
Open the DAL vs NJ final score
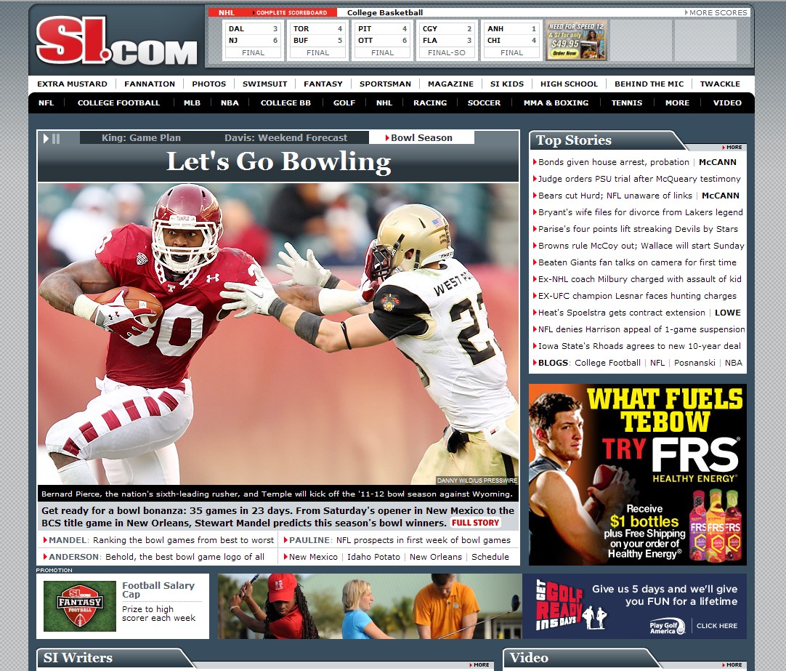[253, 41]
